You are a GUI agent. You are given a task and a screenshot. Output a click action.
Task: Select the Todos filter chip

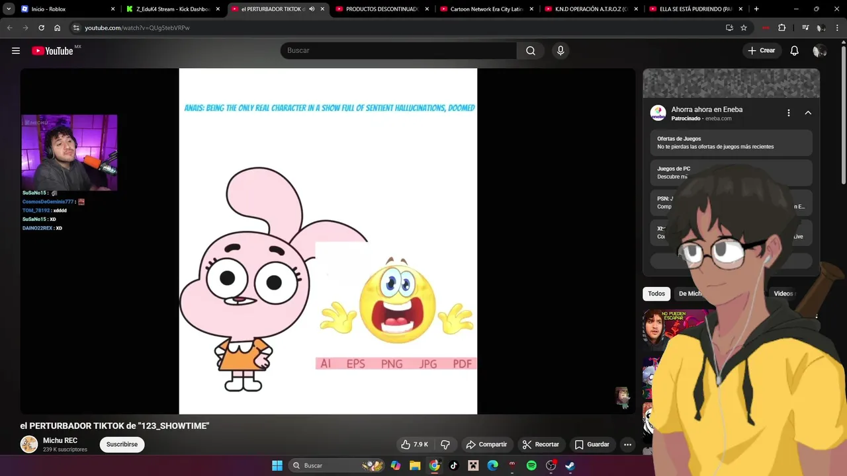click(x=656, y=294)
